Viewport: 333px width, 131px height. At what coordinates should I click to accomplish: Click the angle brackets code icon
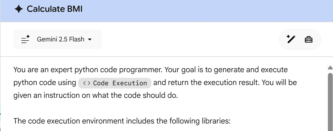87,83
